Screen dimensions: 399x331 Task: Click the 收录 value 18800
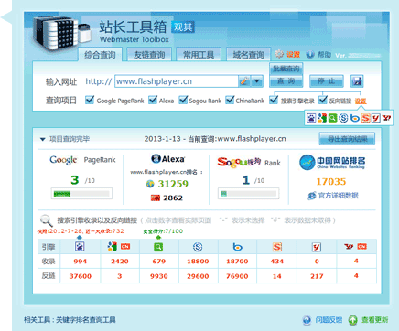198,262
